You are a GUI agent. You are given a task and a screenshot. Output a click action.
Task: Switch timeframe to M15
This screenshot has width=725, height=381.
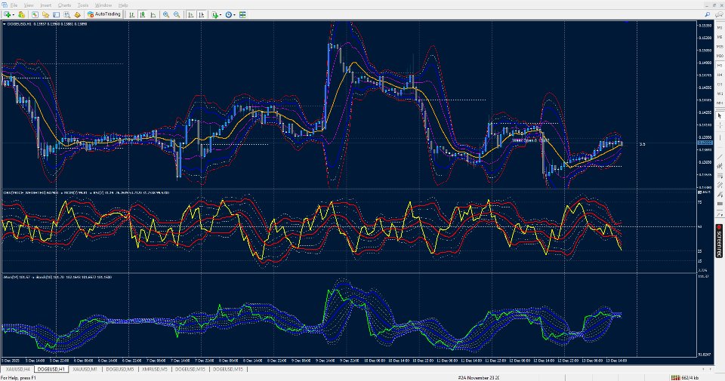pos(720,47)
